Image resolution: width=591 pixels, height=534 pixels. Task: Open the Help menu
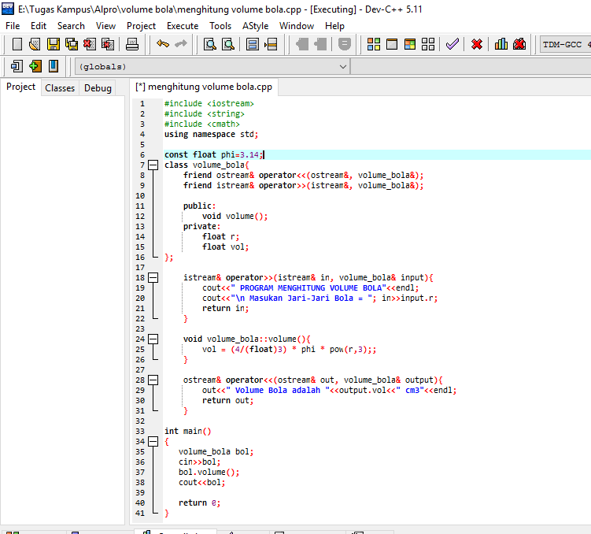[334, 26]
